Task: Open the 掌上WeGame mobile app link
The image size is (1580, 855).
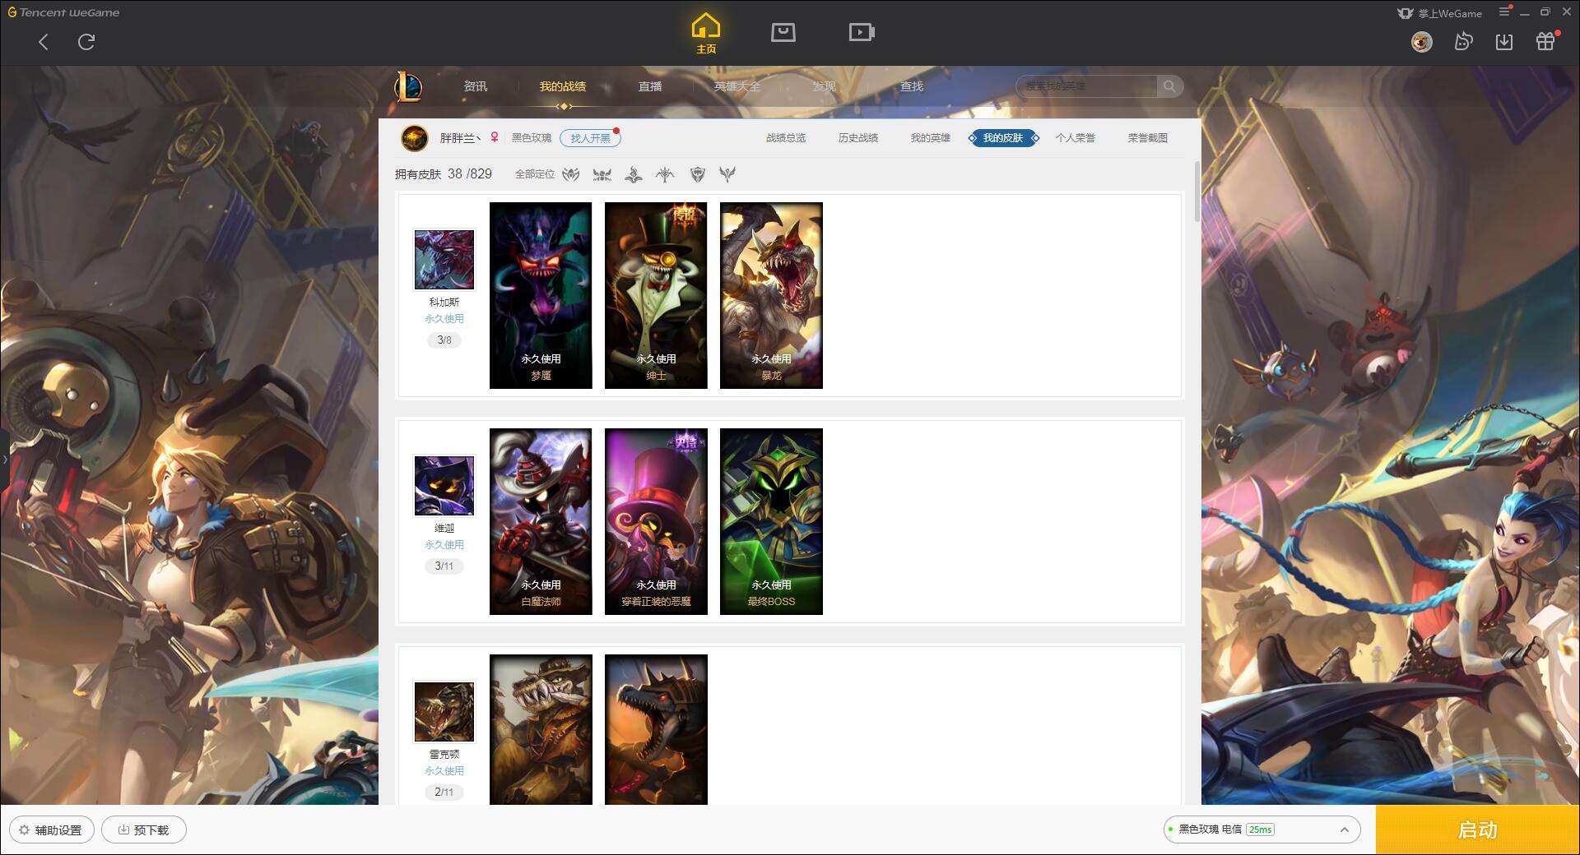Action: click(x=1439, y=13)
